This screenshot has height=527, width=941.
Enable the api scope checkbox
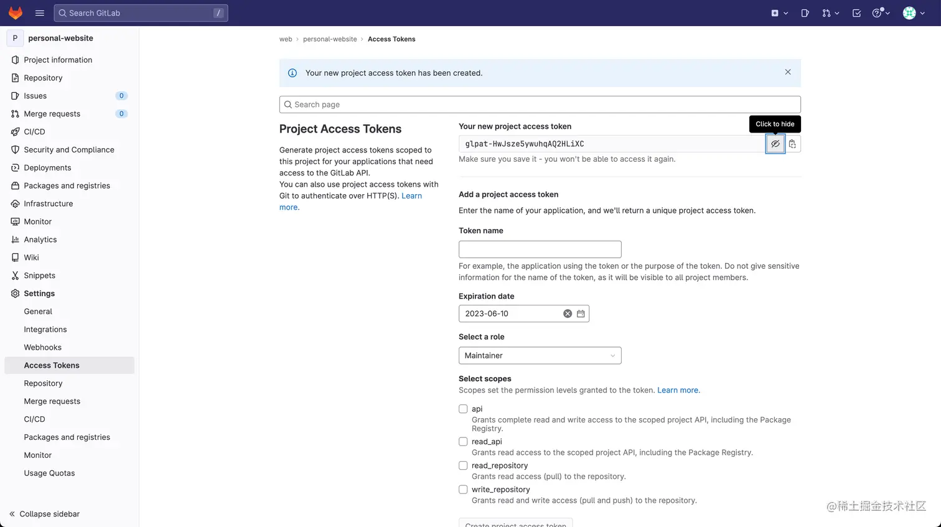(463, 409)
